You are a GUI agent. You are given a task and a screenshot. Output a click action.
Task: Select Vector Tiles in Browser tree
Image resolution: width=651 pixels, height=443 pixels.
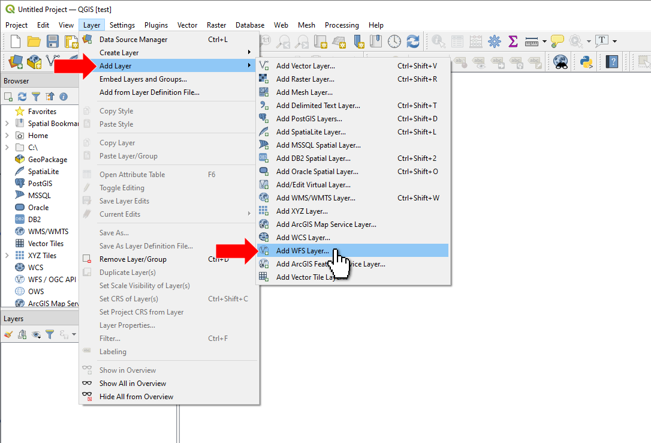point(46,244)
